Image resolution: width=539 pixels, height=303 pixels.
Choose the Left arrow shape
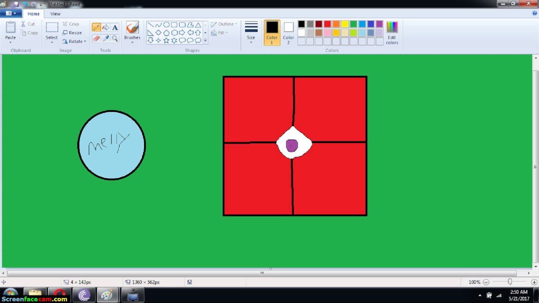coord(190,33)
